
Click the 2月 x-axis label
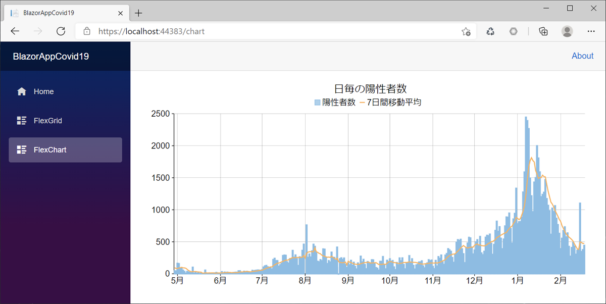(560, 280)
